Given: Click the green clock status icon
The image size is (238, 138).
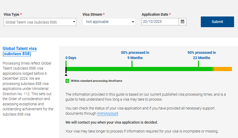Looking at the screenshot, I should (x=67, y=81).
